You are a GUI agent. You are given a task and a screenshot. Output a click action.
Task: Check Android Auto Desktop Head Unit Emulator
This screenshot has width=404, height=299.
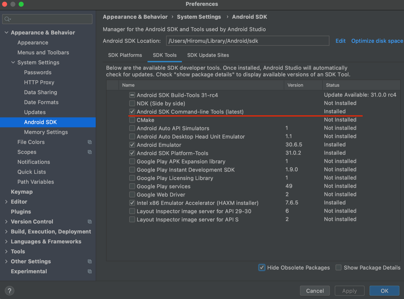[x=132, y=136]
